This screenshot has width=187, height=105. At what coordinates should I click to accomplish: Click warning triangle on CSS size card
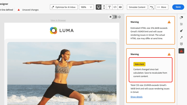(x=169, y=54)
